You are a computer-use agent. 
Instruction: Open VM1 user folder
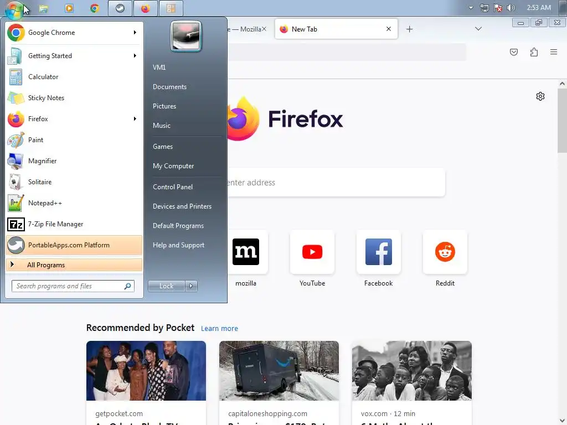159,67
